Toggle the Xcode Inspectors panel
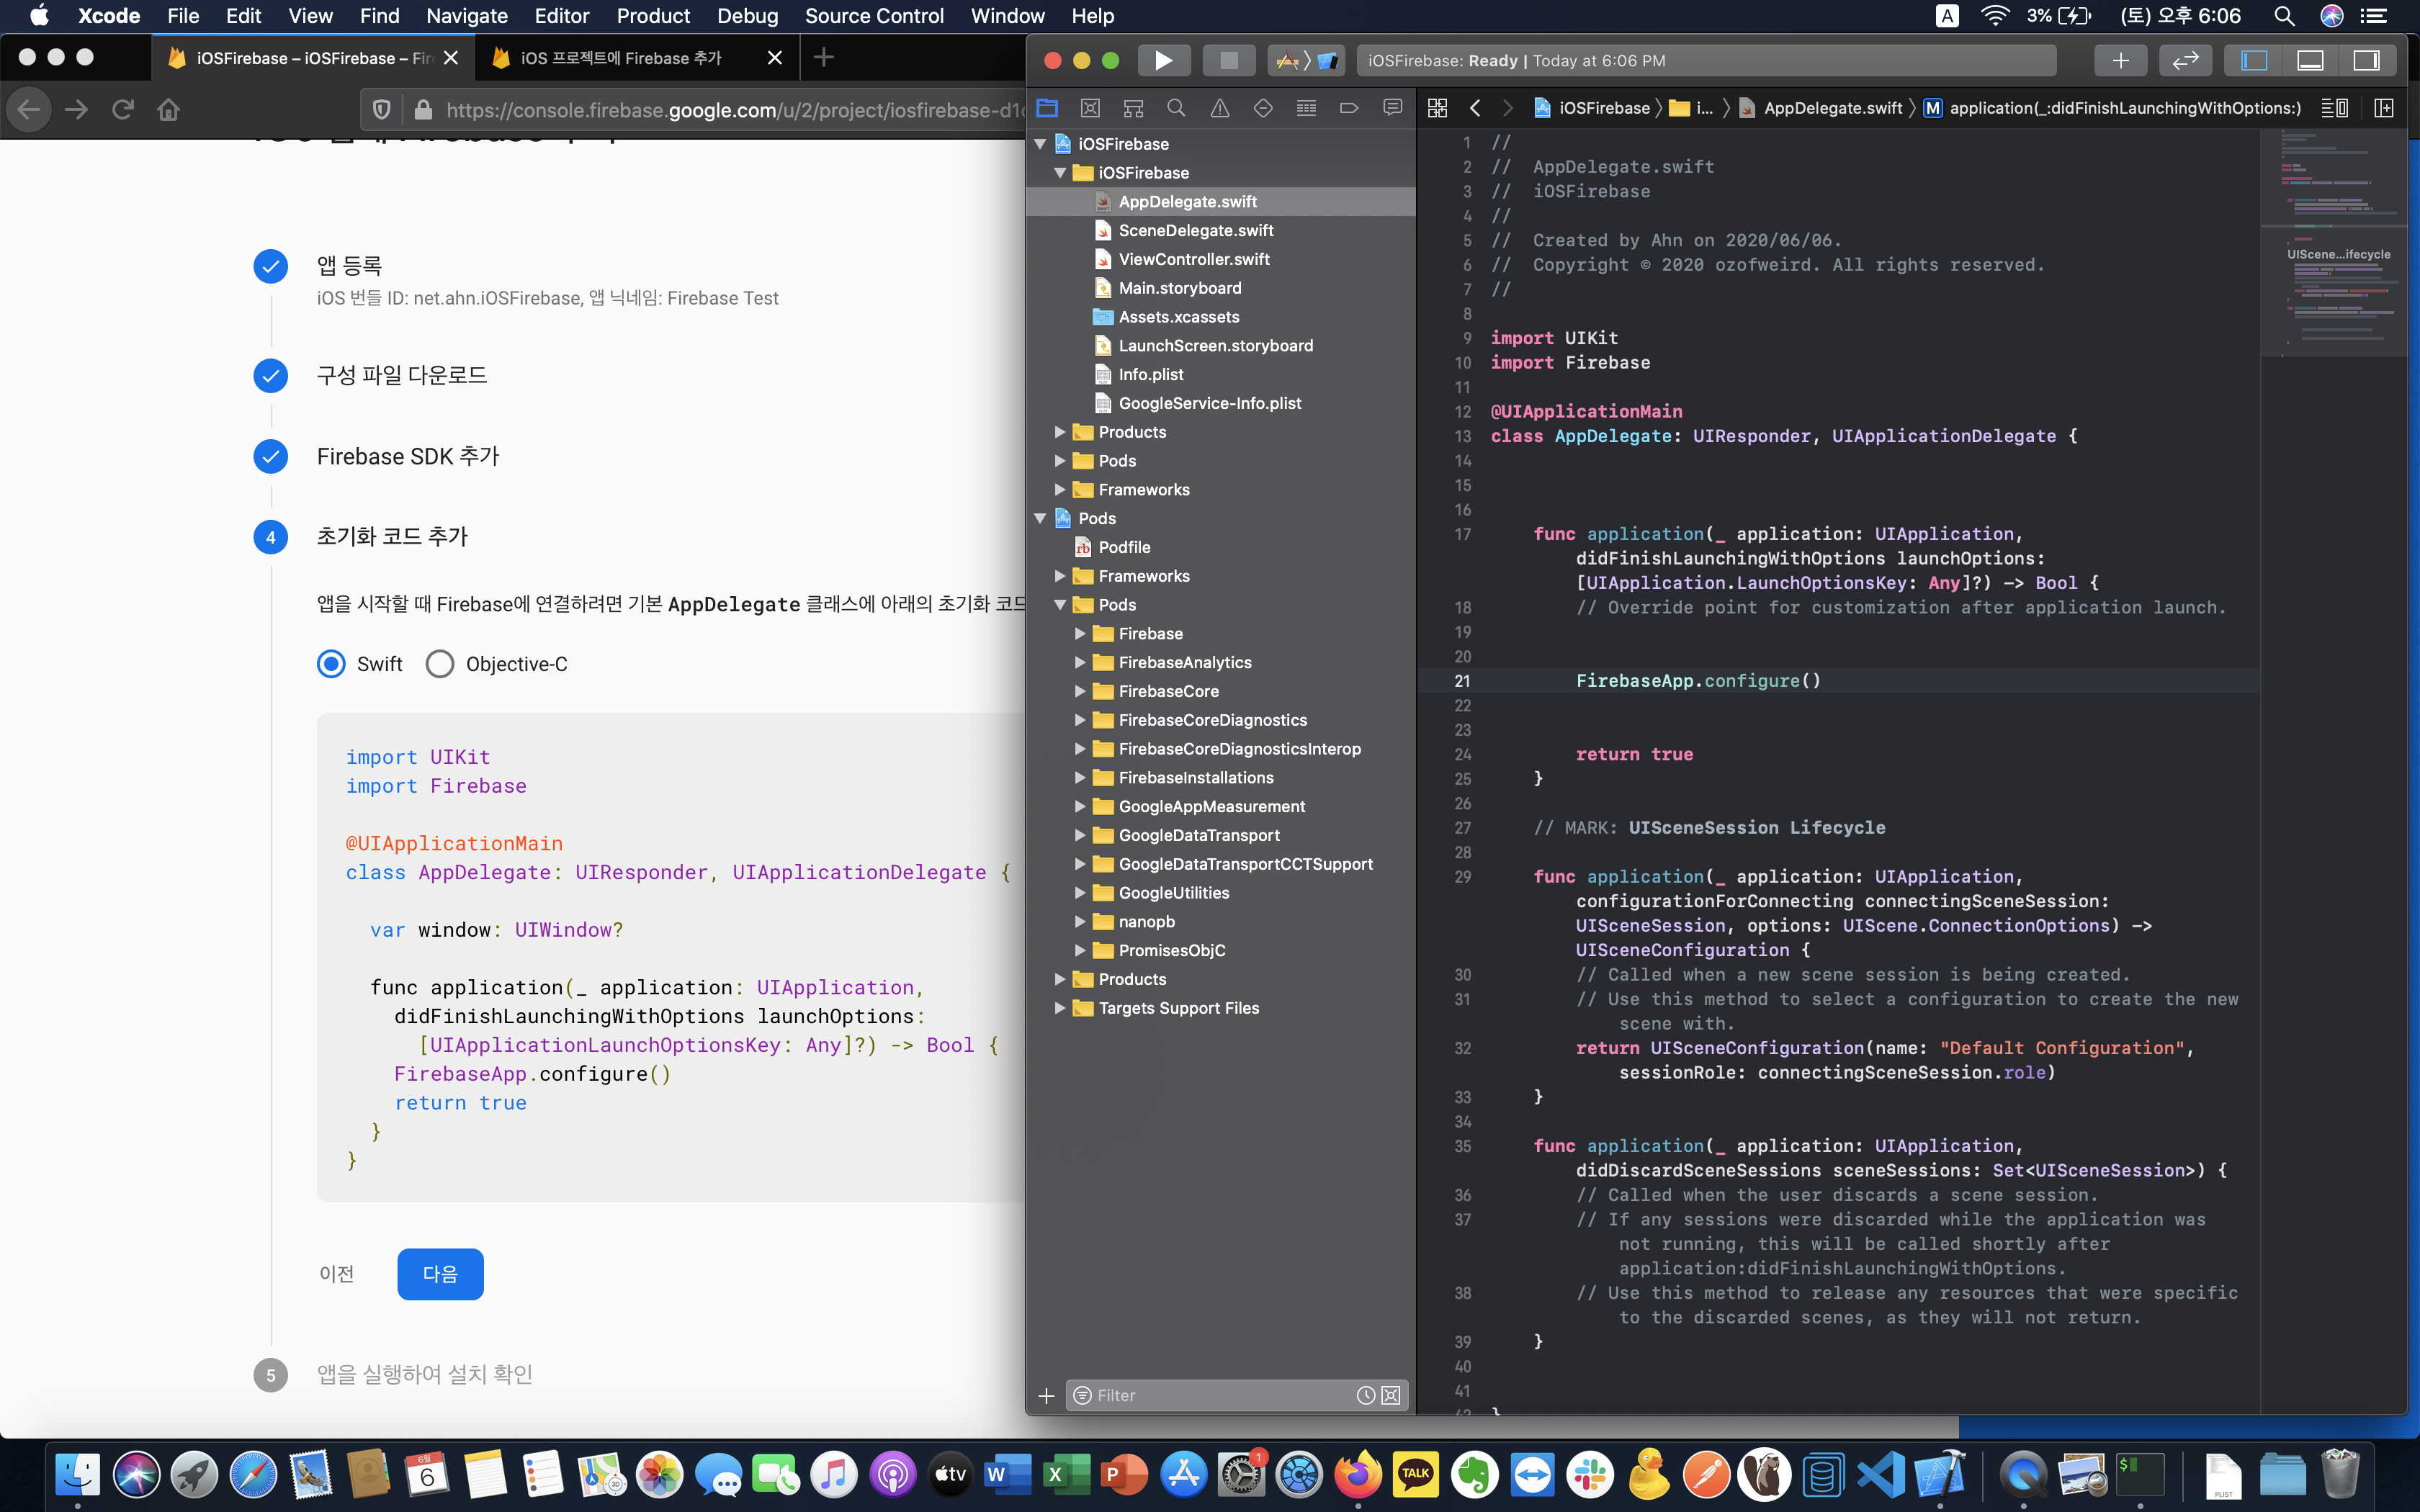 [2366, 60]
